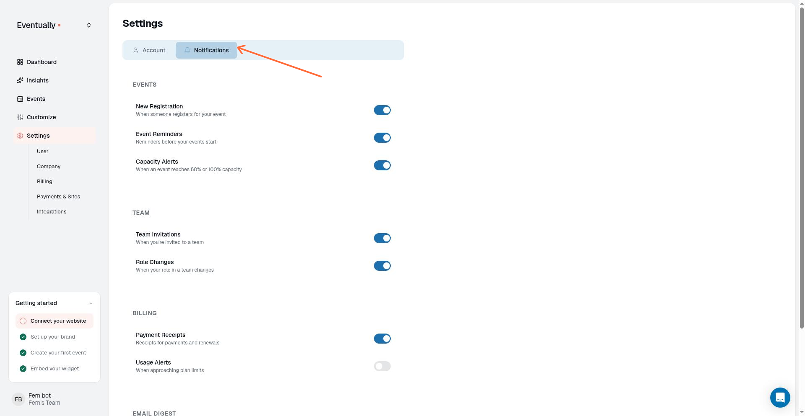The width and height of the screenshot is (805, 416).
Task: Click the Settings gear icon
Action: pos(20,136)
